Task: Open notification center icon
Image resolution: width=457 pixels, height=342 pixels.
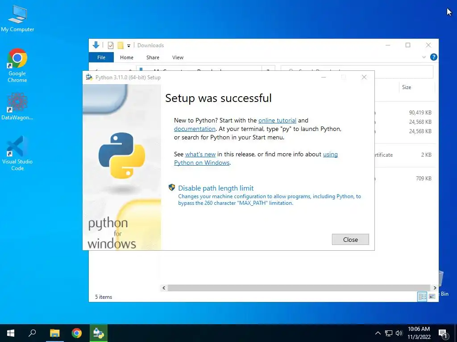Action: click(x=443, y=334)
